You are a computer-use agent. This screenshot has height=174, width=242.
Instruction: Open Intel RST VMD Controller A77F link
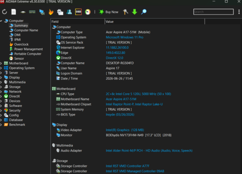(127, 166)
